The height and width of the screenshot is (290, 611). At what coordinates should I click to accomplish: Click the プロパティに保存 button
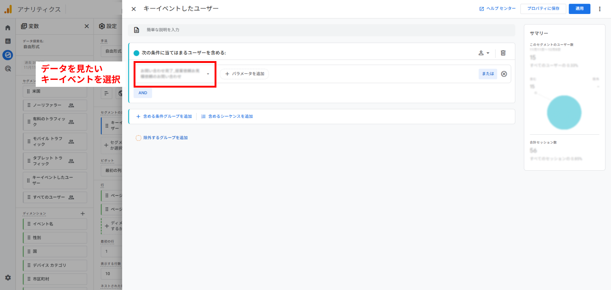pos(543,9)
